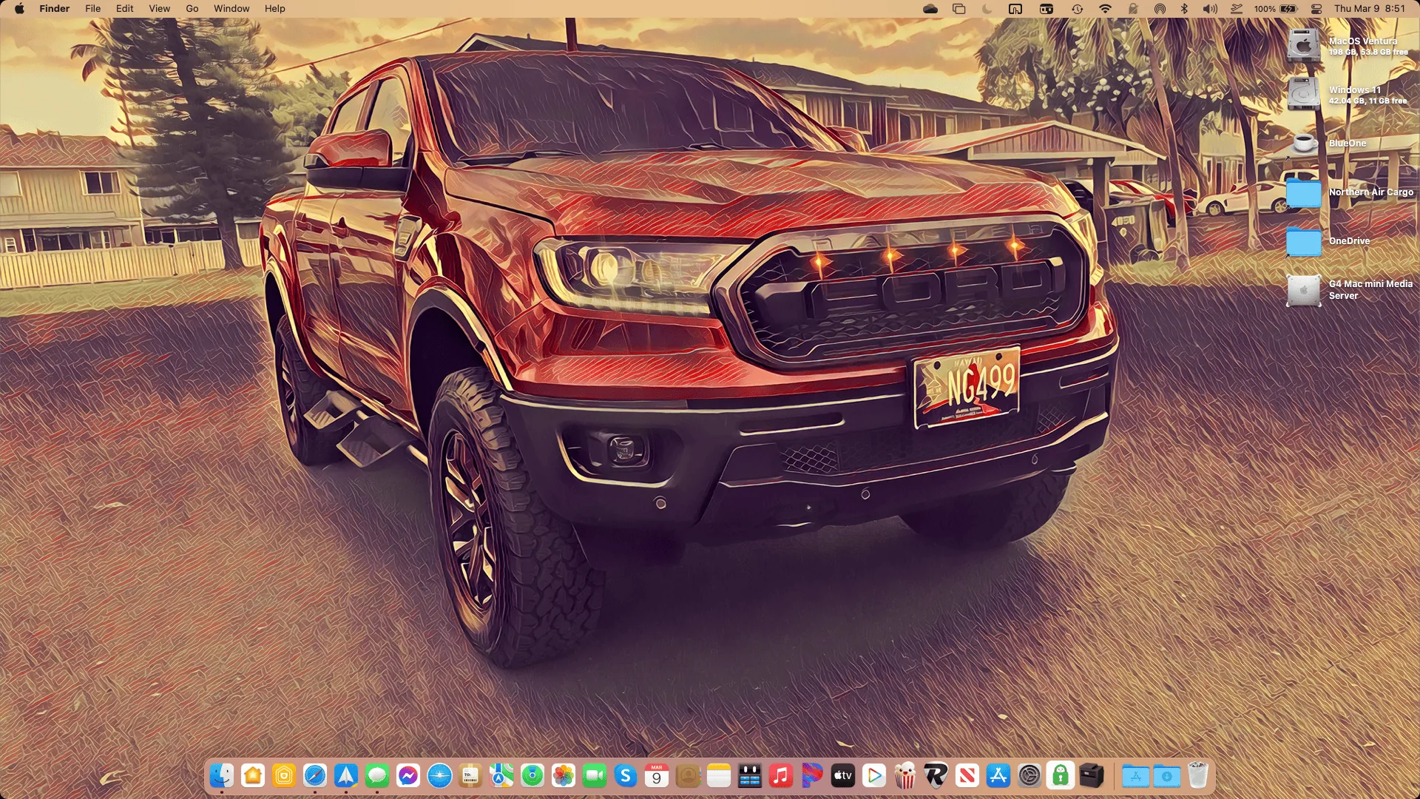Screen dimensions: 1420x799
Task: Launch Apple Music from the dock
Action: [781, 775]
